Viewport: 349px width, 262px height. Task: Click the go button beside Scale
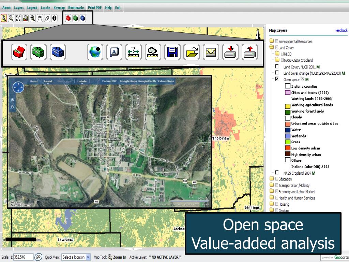(x=38, y=257)
